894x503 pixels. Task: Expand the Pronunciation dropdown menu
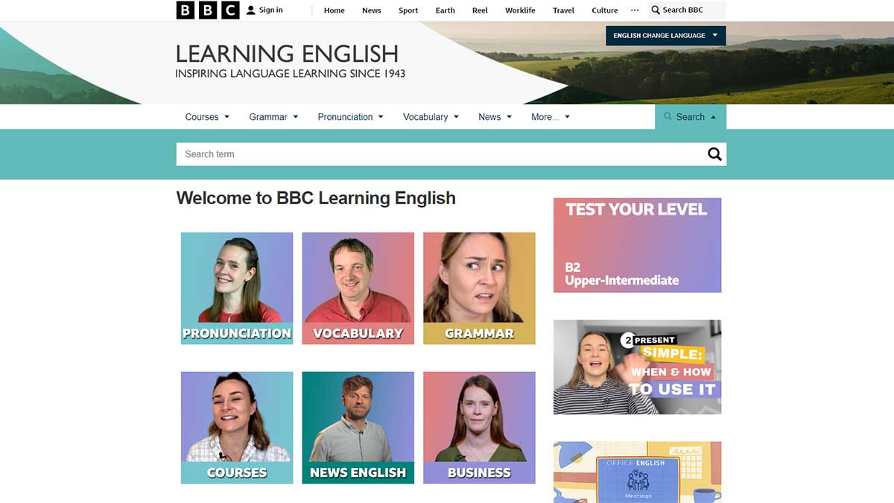tap(350, 117)
